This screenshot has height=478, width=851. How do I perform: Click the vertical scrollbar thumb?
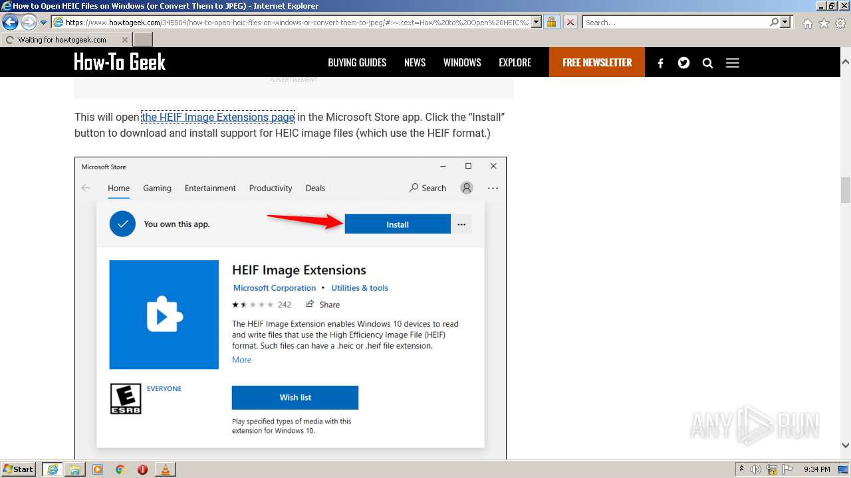coord(846,190)
